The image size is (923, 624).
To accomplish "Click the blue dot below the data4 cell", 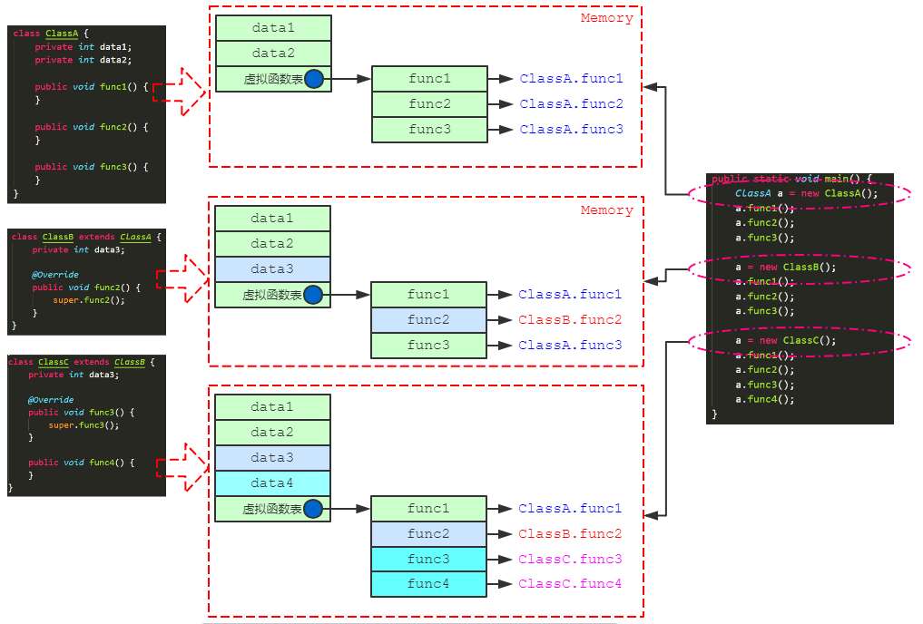I will click(x=313, y=509).
